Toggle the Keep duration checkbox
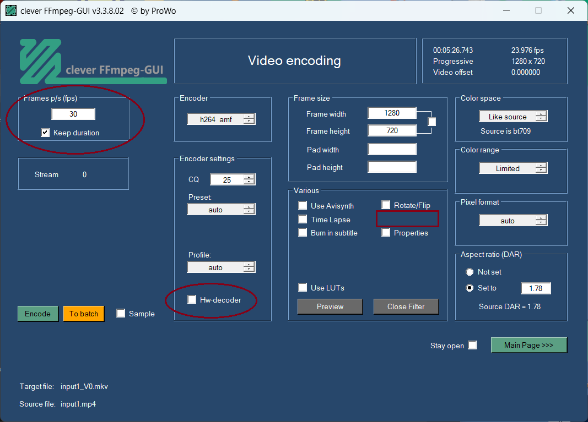This screenshot has width=588, height=422. pos(45,133)
